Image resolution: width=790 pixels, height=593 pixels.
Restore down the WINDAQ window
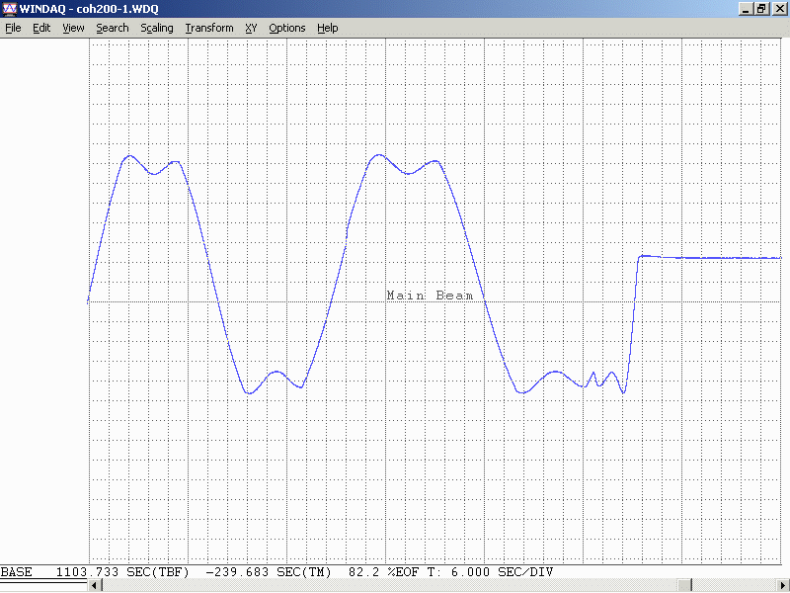coord(761,9)
